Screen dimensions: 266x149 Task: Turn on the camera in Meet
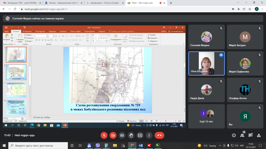point(113,135)
